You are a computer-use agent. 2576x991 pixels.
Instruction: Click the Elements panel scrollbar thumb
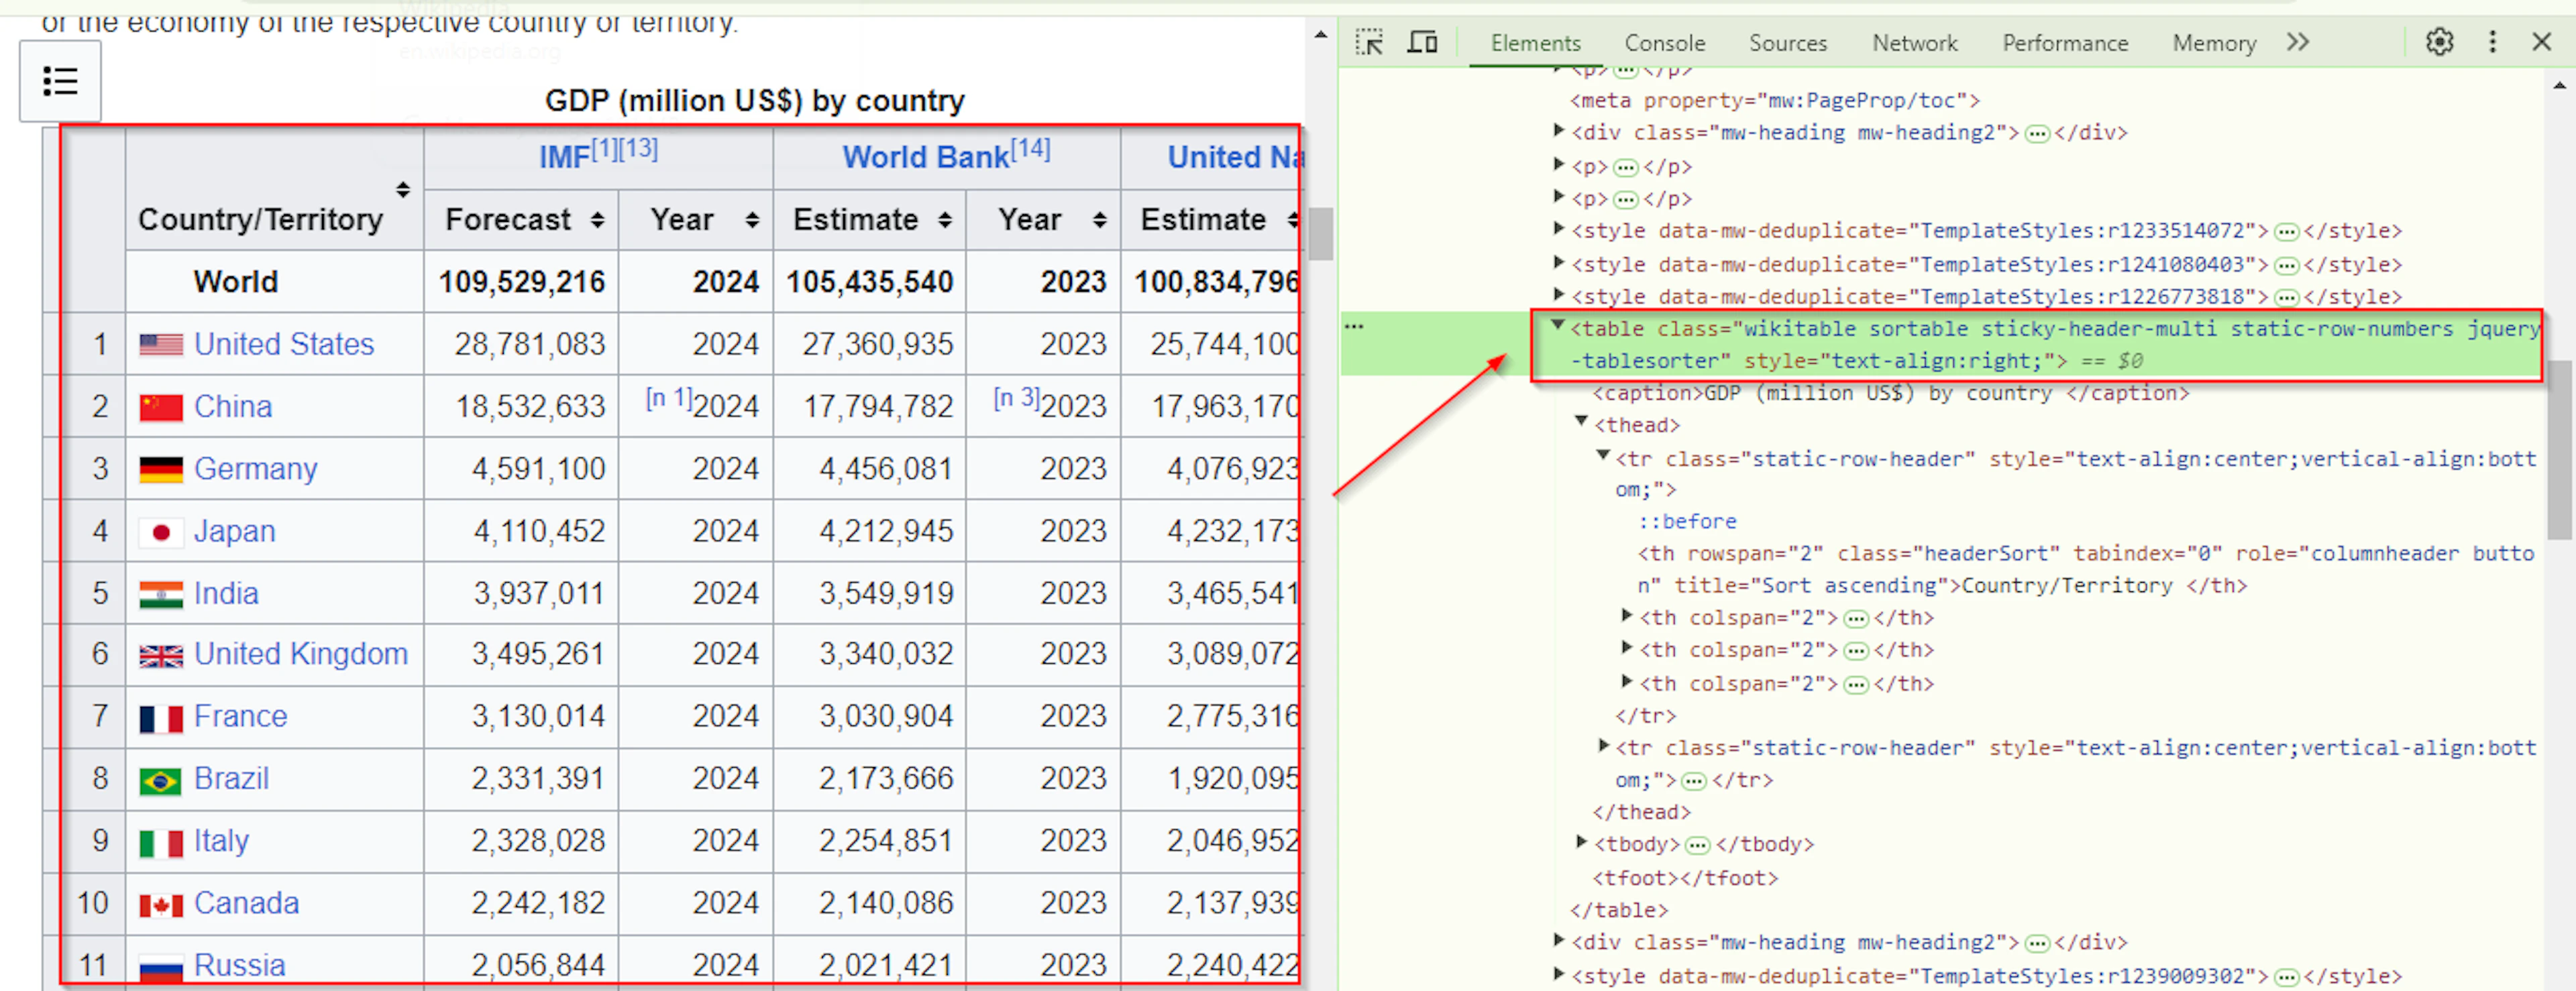pyautogui.click(x=2559, y=450)
